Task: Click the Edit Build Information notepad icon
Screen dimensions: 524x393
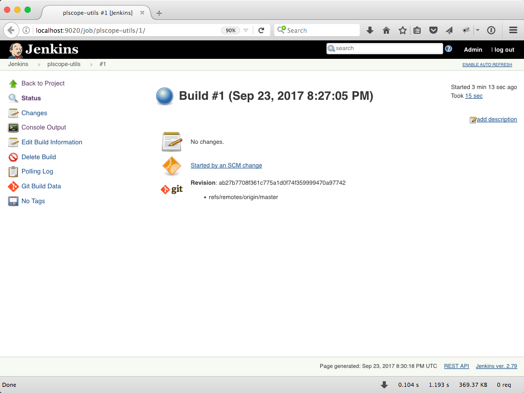Action: (x=13, y=142)
